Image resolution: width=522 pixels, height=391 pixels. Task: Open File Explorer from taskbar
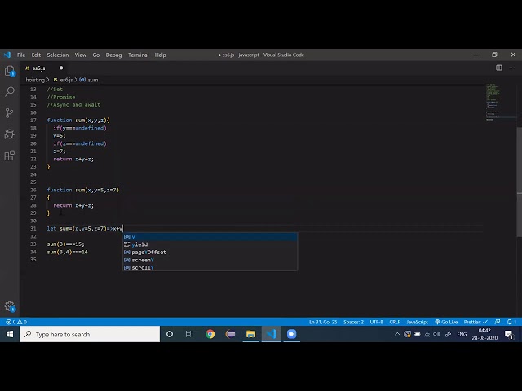click(250, 334)
